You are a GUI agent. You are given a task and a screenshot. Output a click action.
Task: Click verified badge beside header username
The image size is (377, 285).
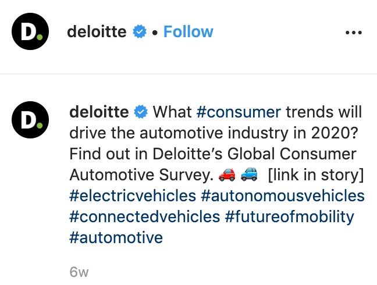(140, 32)
